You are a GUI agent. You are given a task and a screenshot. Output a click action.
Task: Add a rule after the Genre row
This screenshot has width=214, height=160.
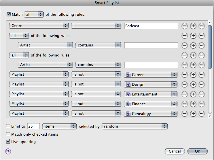click(x=193, y=26)
